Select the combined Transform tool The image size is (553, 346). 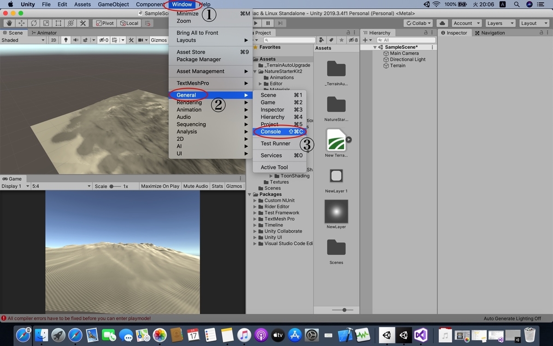tap(71, 23)
